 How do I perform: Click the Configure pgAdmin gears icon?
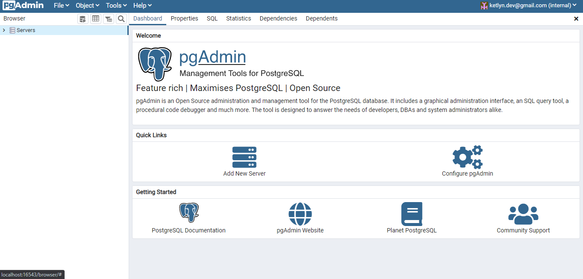click(468, 157)
